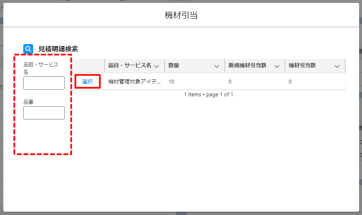Sort by the 品目・サービス名 column header

[130, 66]
